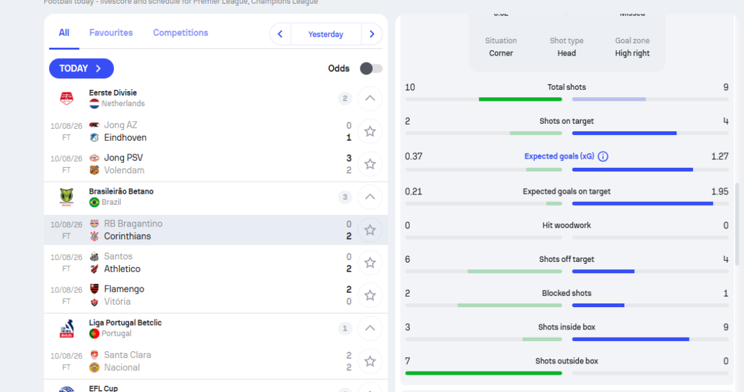Viewport: 744px width, 392px height.
Task: Click the Flamengo team crest
Action: pos(94,289)
